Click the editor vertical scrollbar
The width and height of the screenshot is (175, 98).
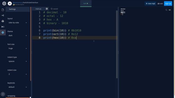pos(117,44)
